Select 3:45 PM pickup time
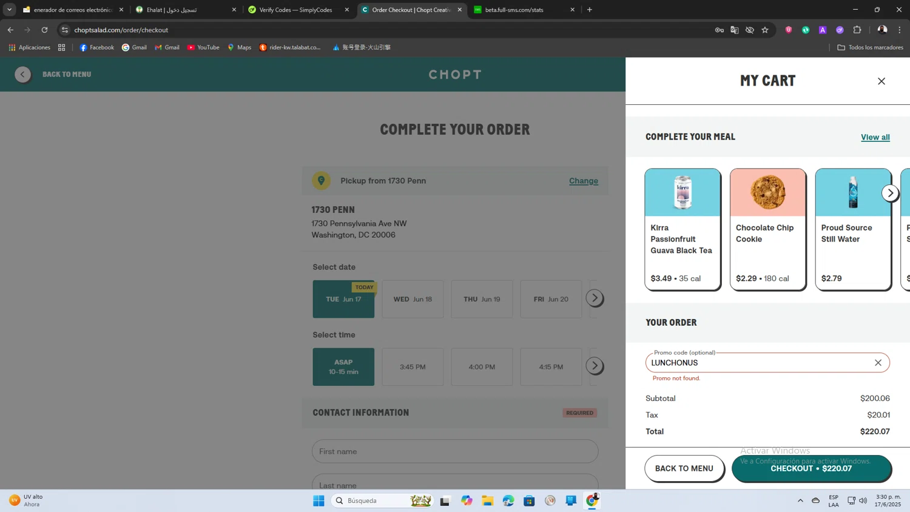The height and width of the screenshot is (512, 910). click(x=413, y=367)
